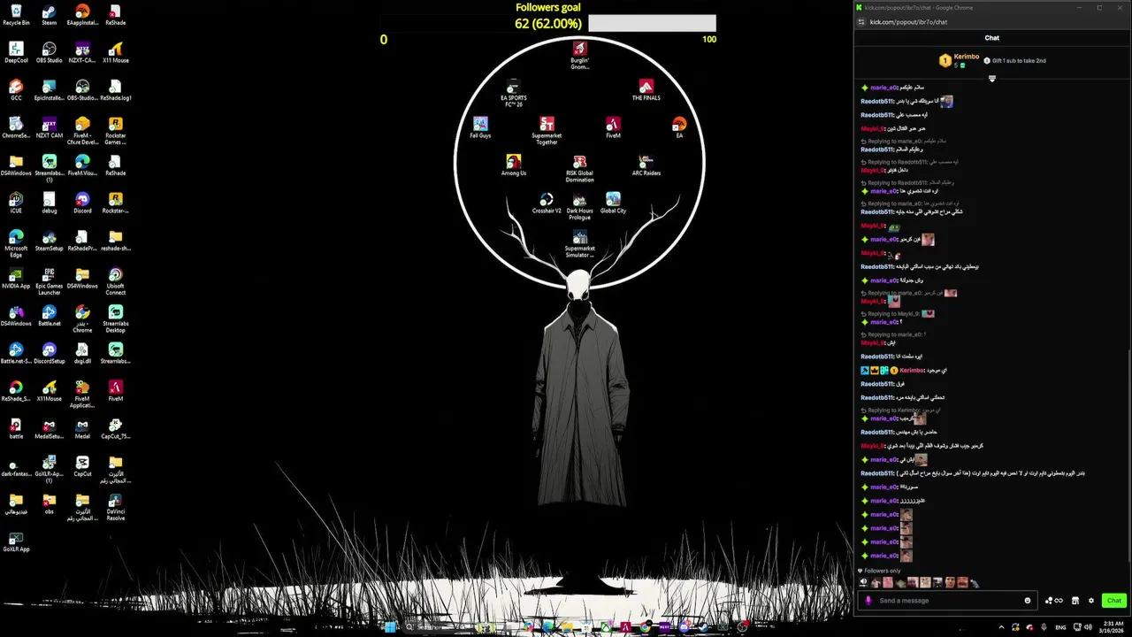Open the Dark Hours Prologue icon
1132x637 pixels.
click(579, 205)
